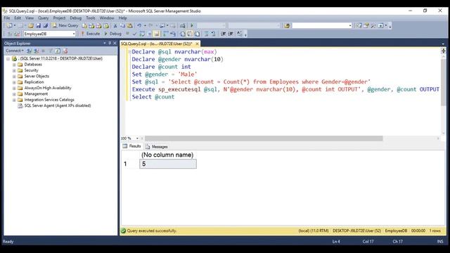Click the find text combo box in toolbar
Viewport: 450px width, 253px height.
322,25
